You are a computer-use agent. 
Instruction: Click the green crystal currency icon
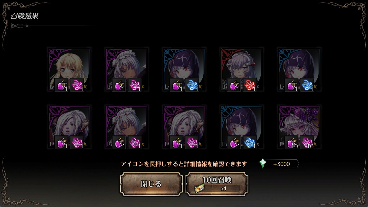tap(263, 164)
